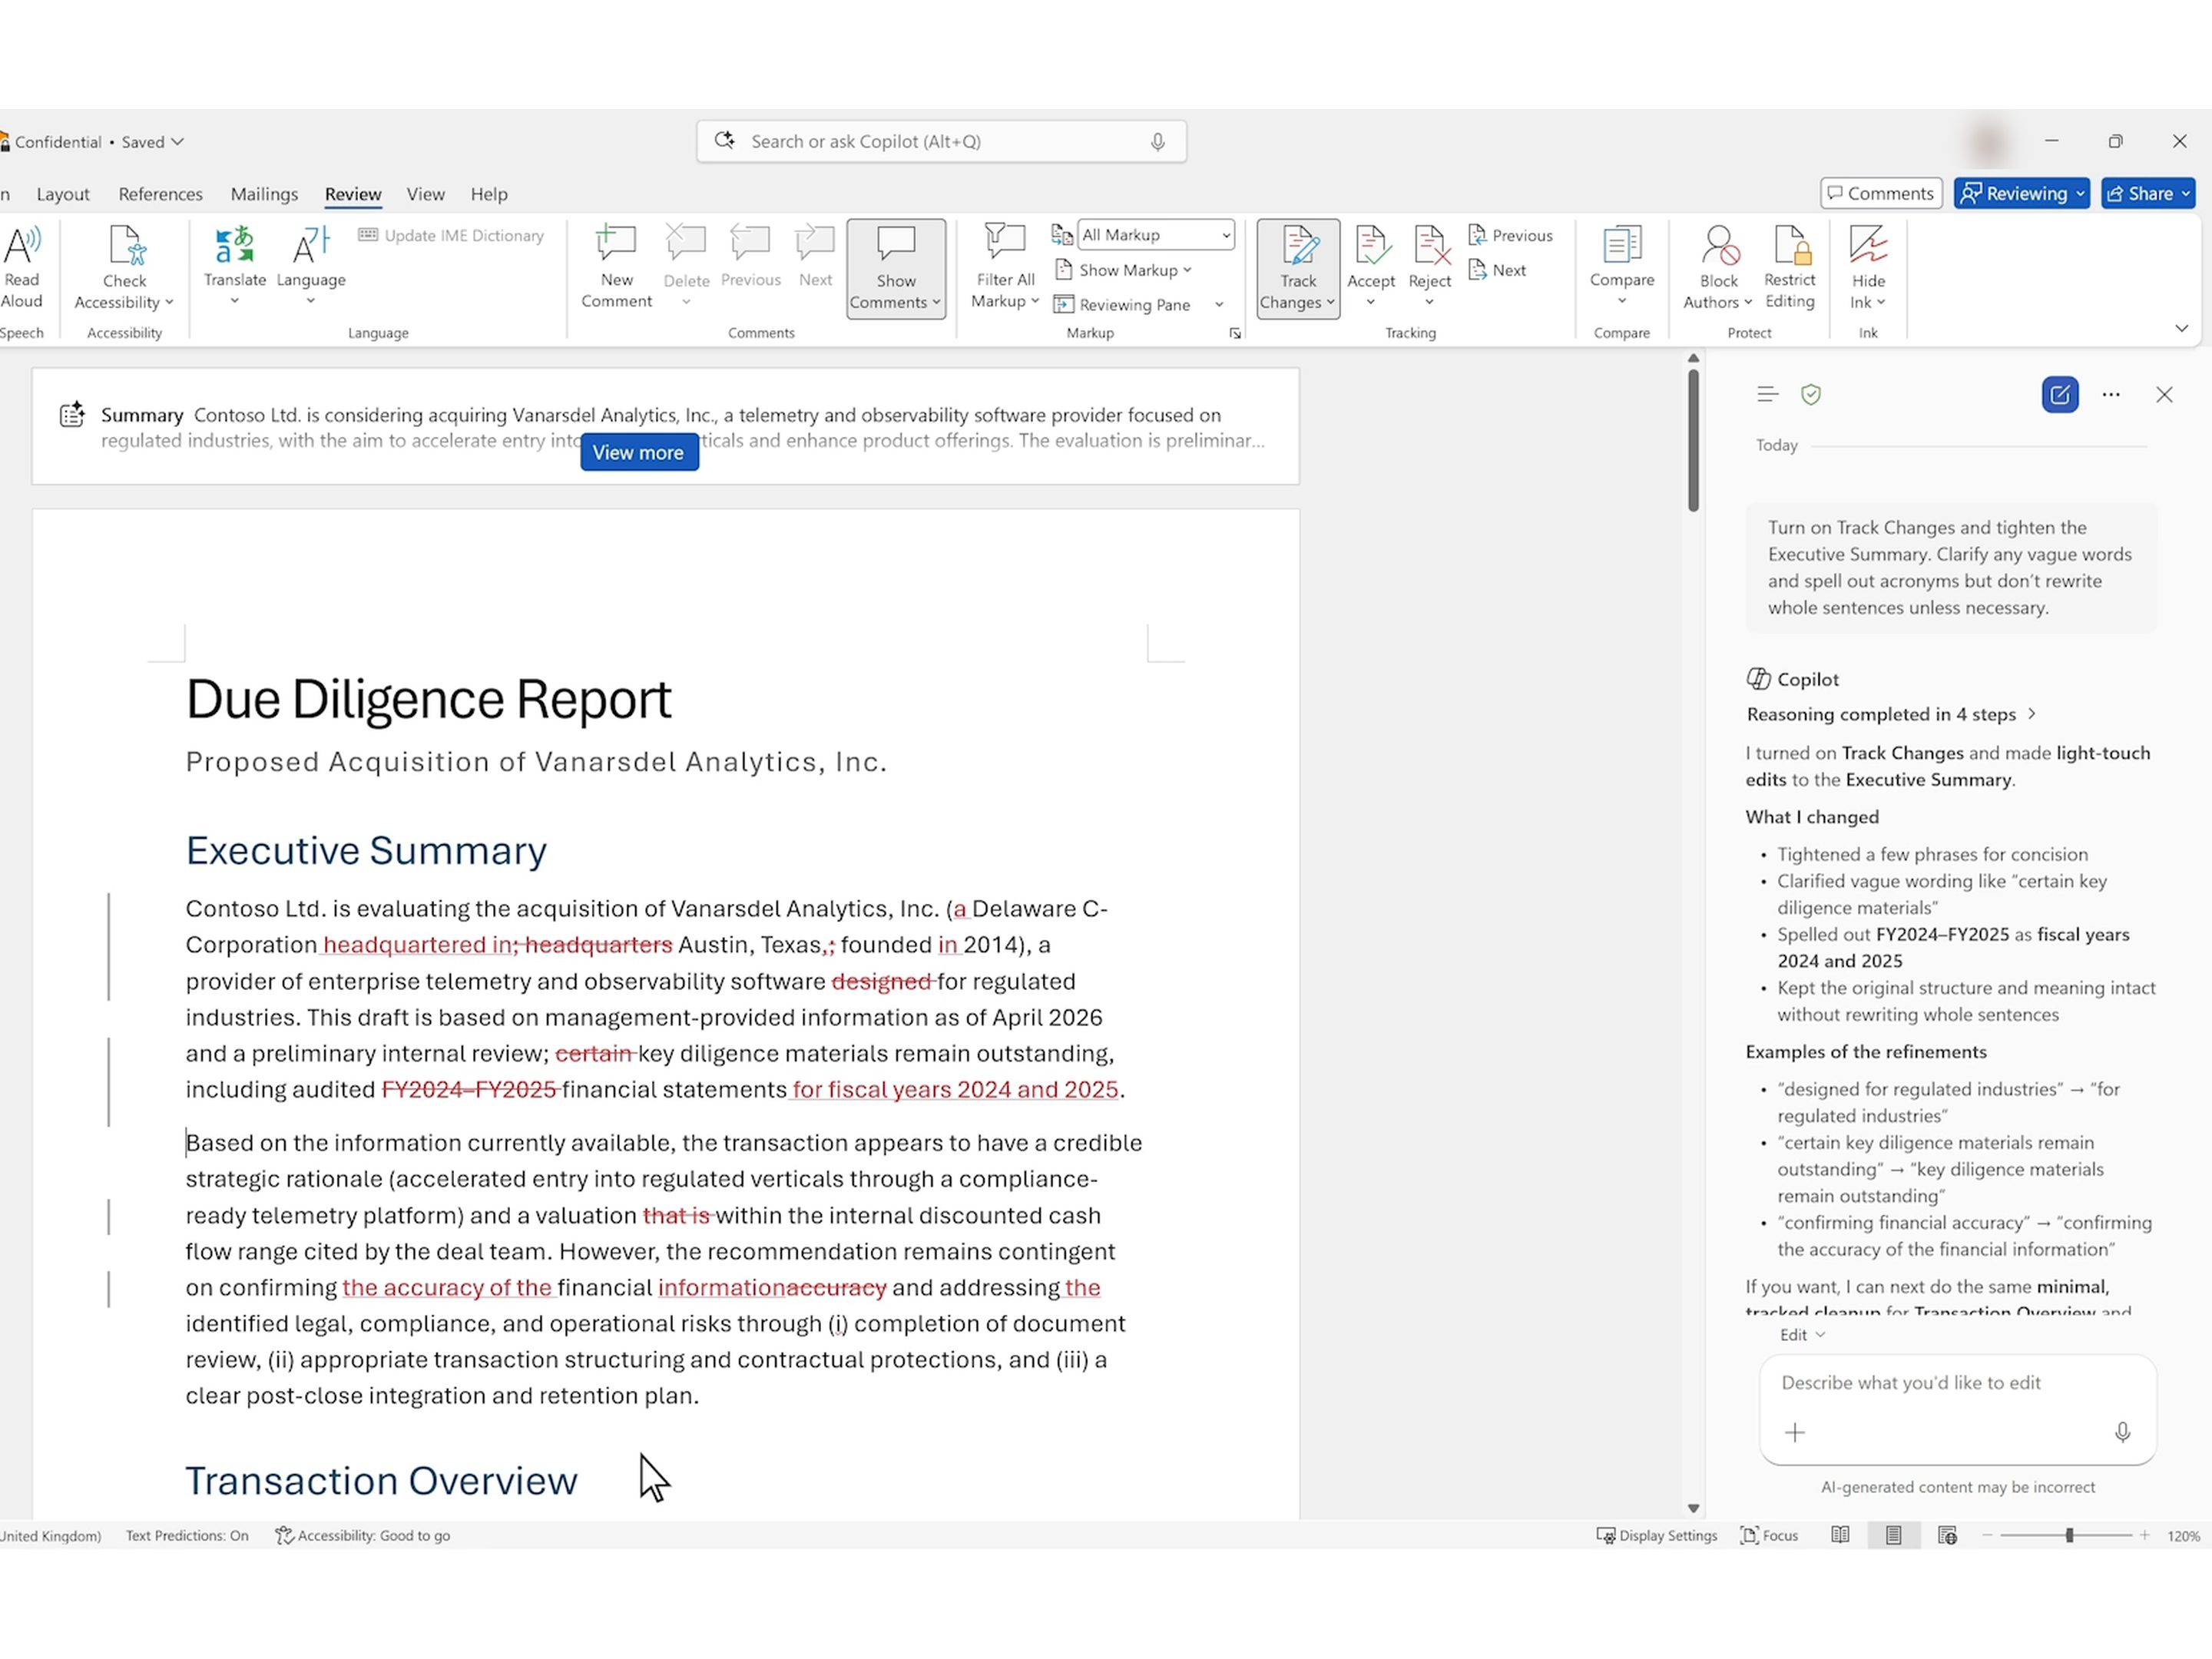Click View more on the Summary
2212x1659 pixels.
pyautogui.click(x=638, y=452)
